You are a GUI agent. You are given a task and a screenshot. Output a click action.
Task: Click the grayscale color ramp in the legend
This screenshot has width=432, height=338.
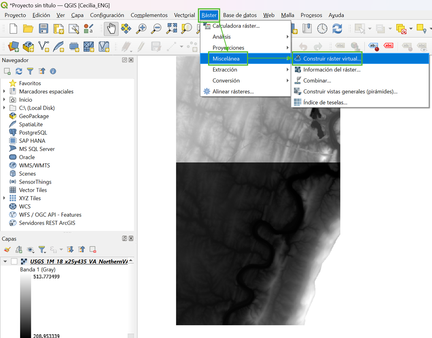pos(25,306)
